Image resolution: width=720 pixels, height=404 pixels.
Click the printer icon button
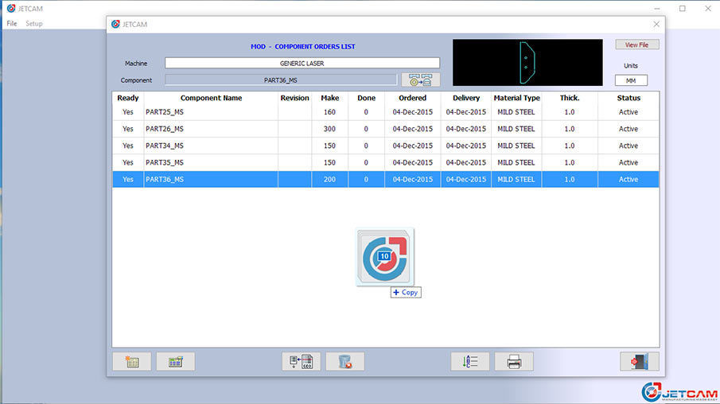click(x=514, y=361)
